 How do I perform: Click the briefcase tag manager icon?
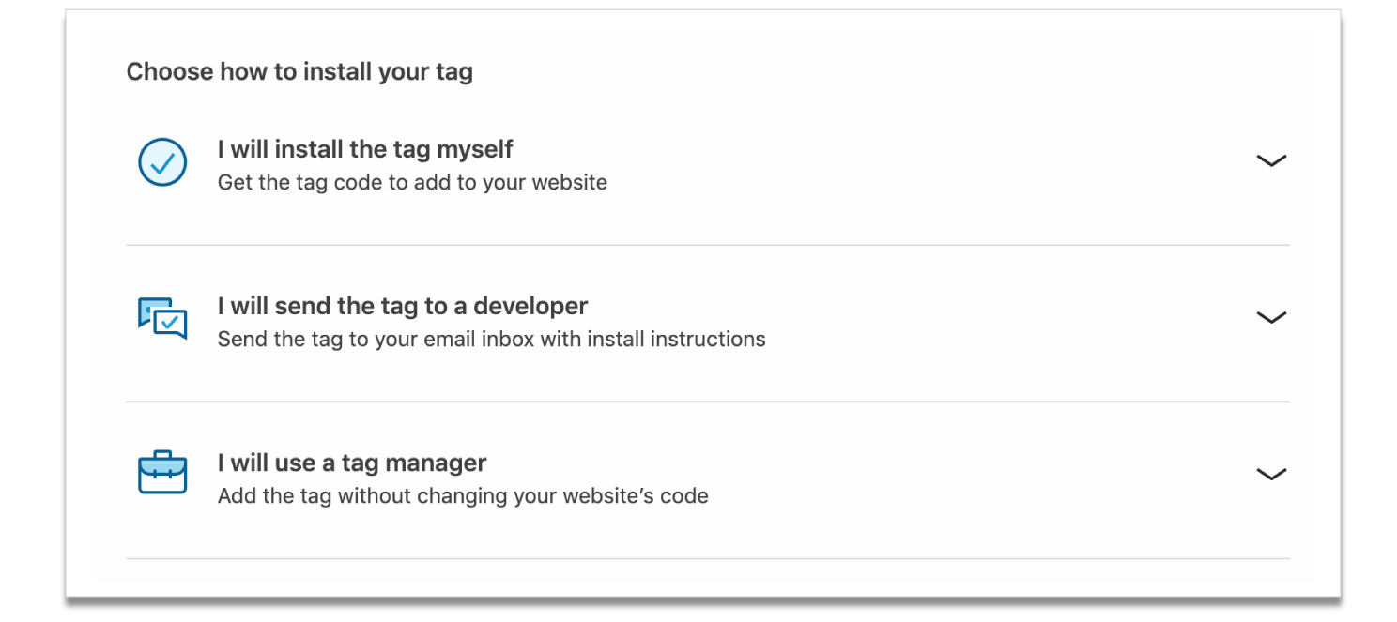tap(162, 472)
